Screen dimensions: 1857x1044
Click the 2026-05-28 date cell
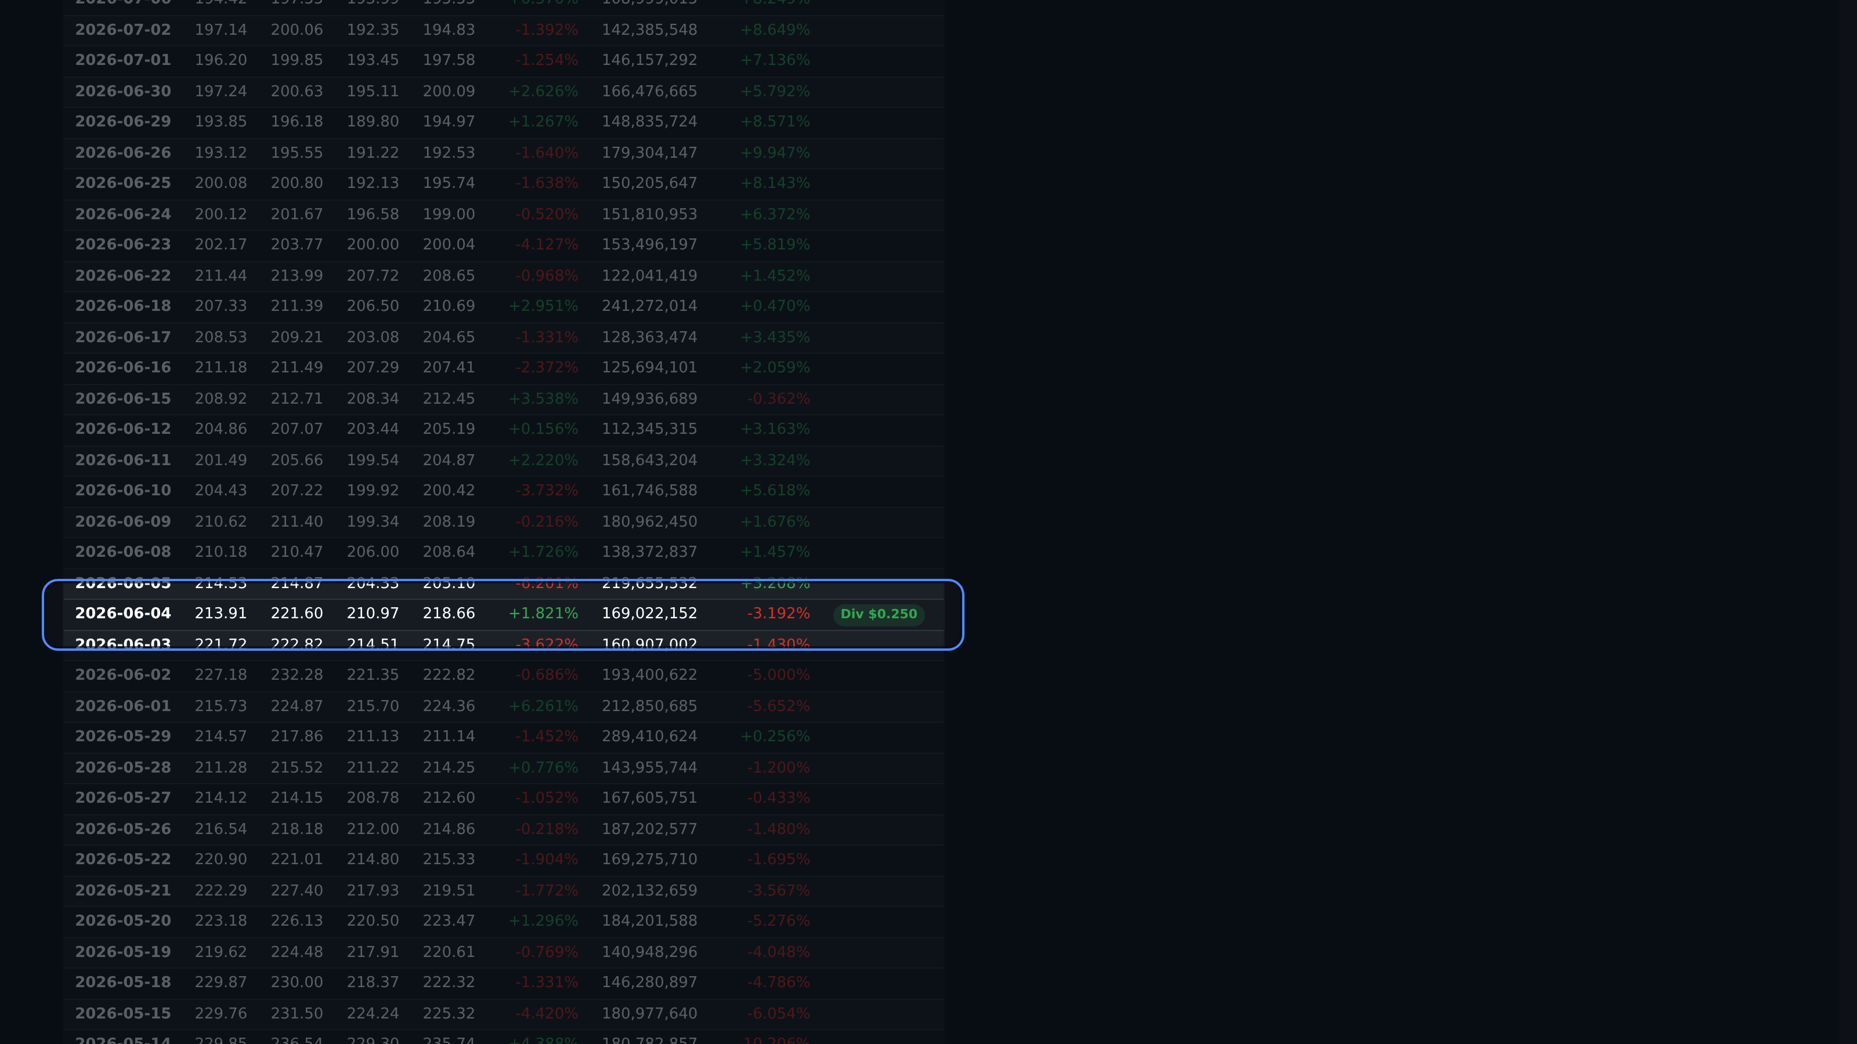click(123, 767)
